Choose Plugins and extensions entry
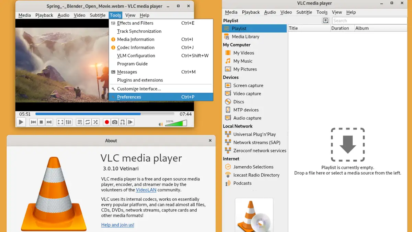Screen dimensions: 412x232 click(x=161, y=80)
